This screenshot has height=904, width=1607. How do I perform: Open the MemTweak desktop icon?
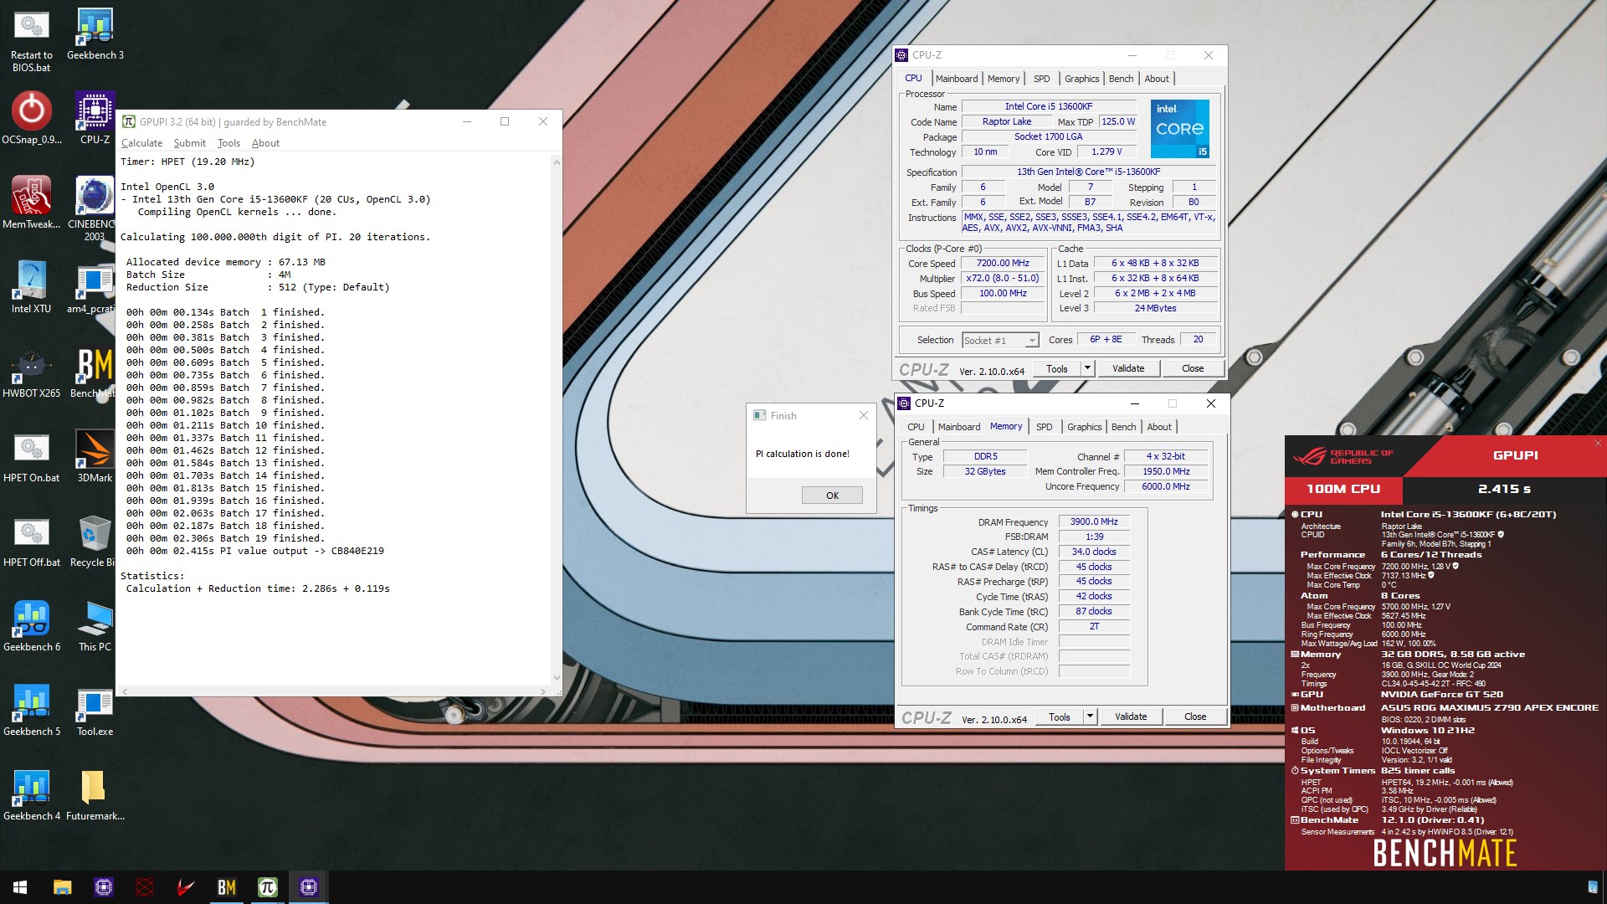click(31, 203)
